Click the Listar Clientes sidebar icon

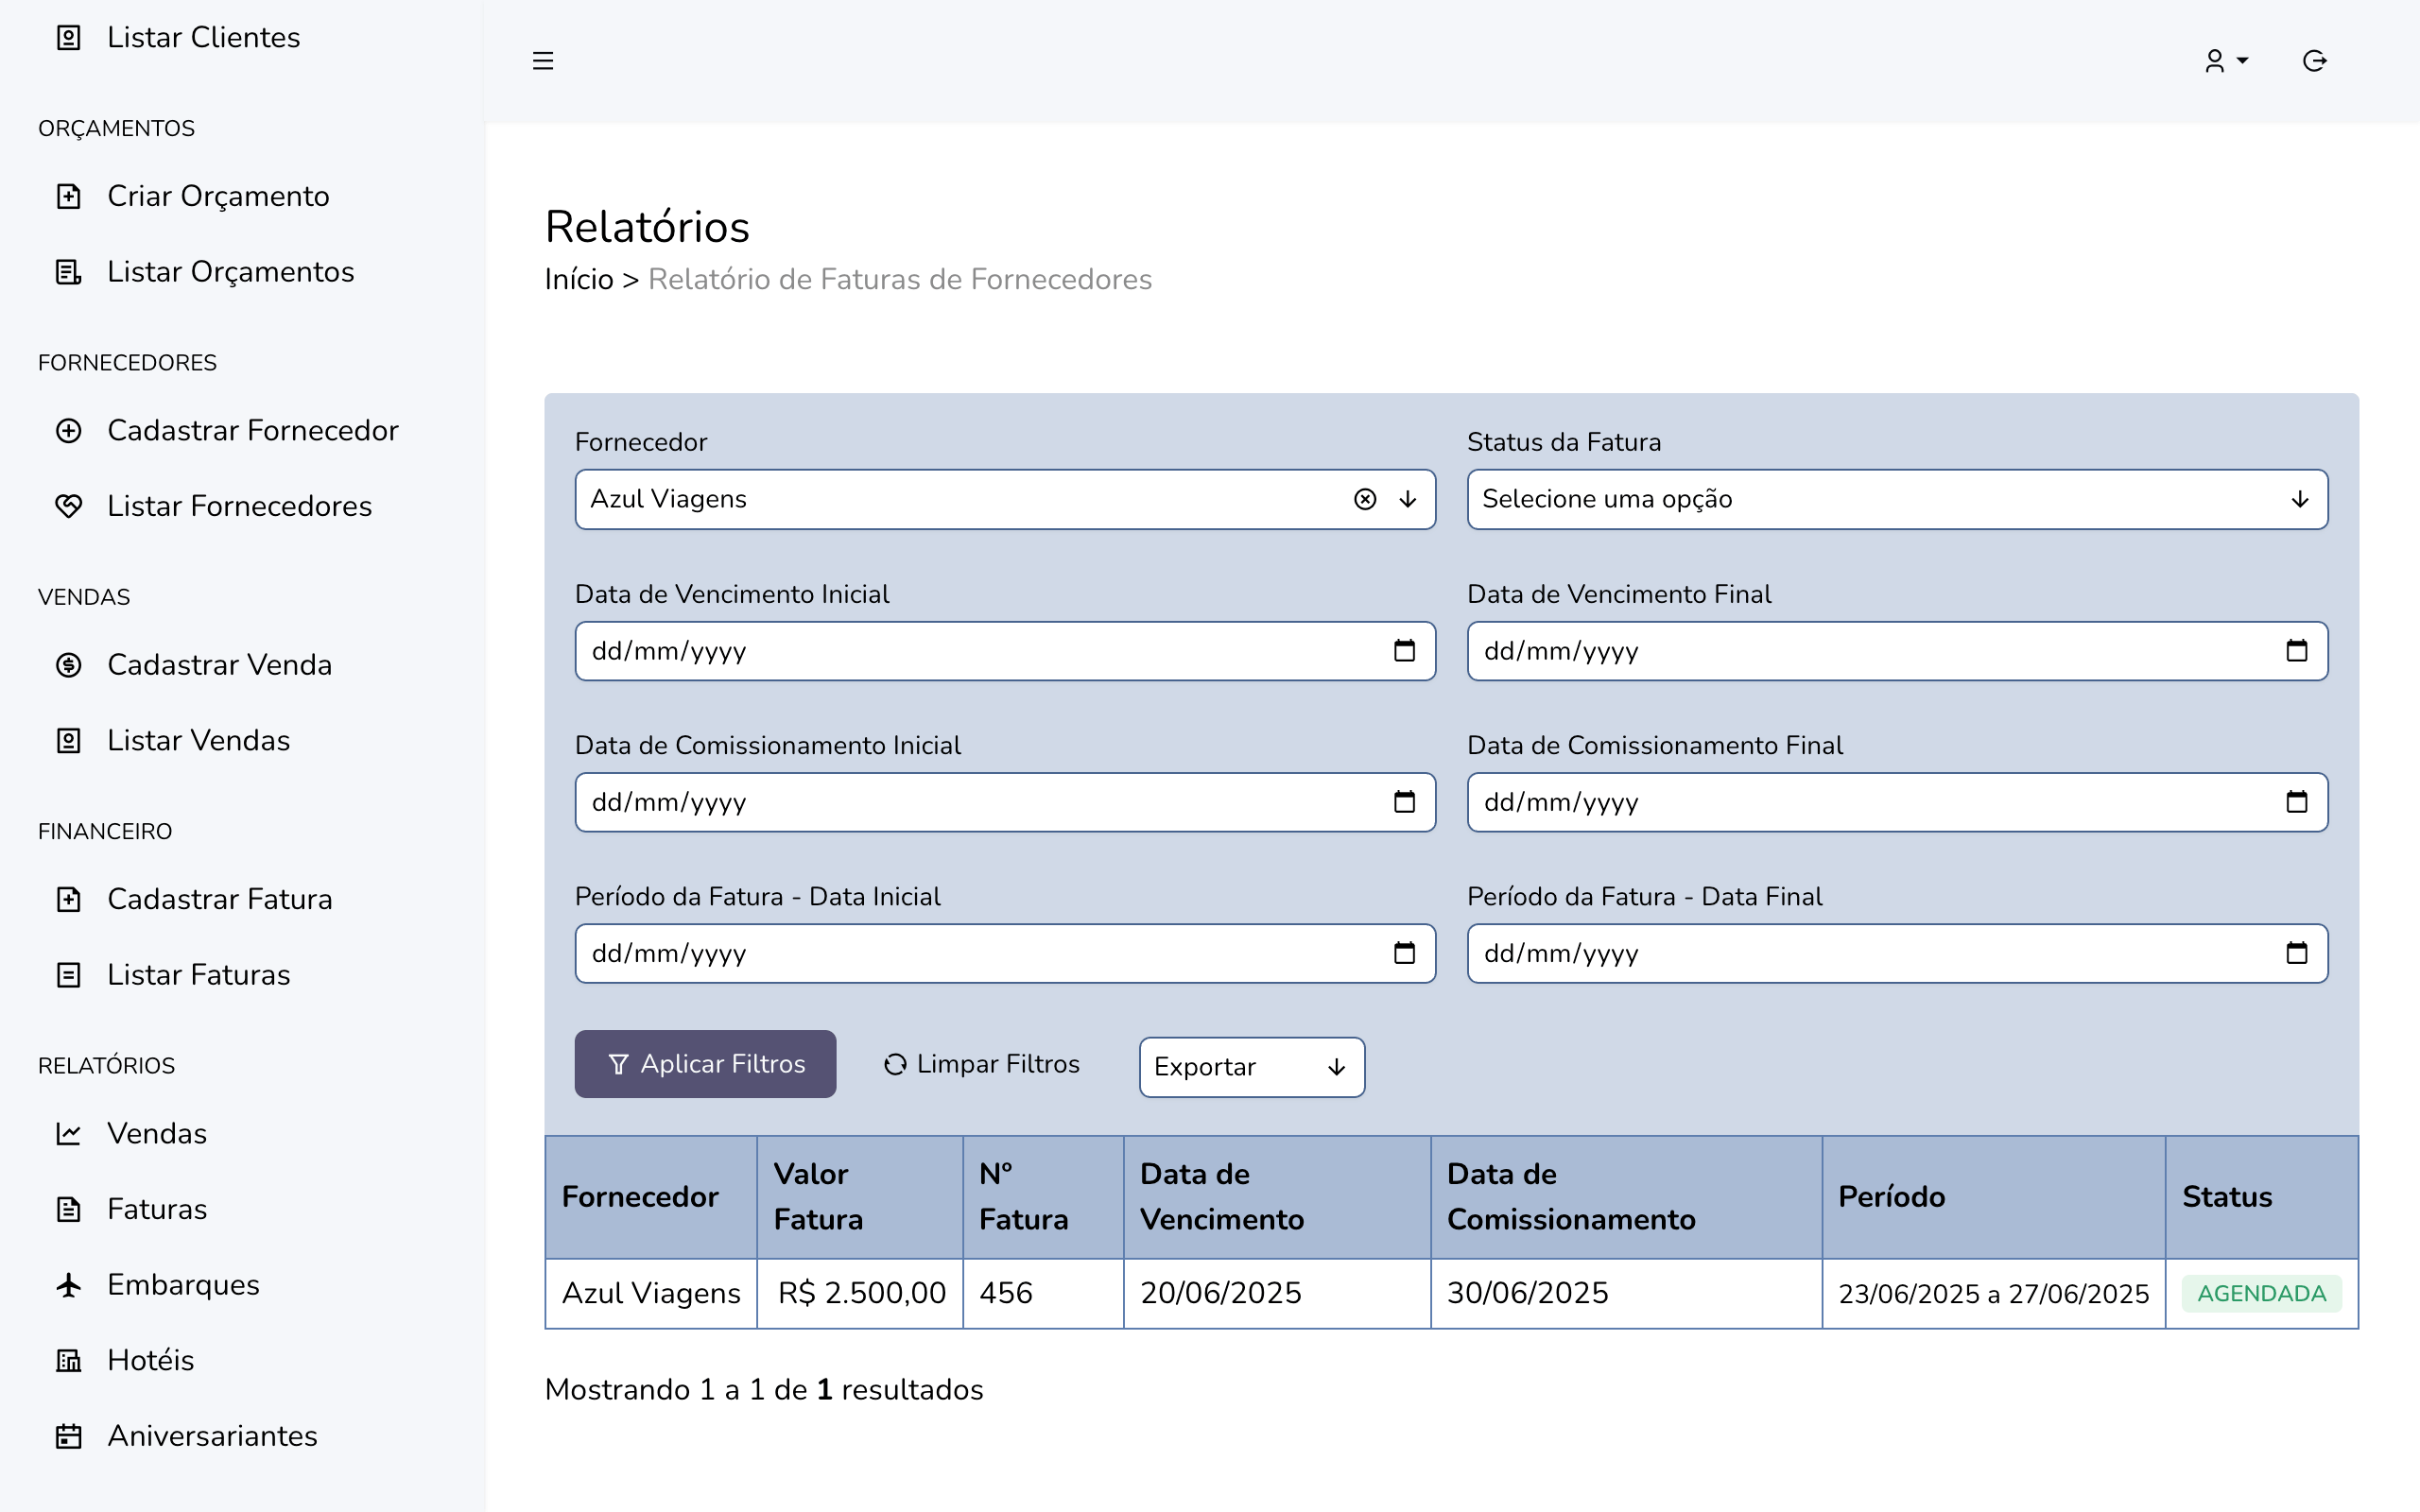(x=68, y=38)
